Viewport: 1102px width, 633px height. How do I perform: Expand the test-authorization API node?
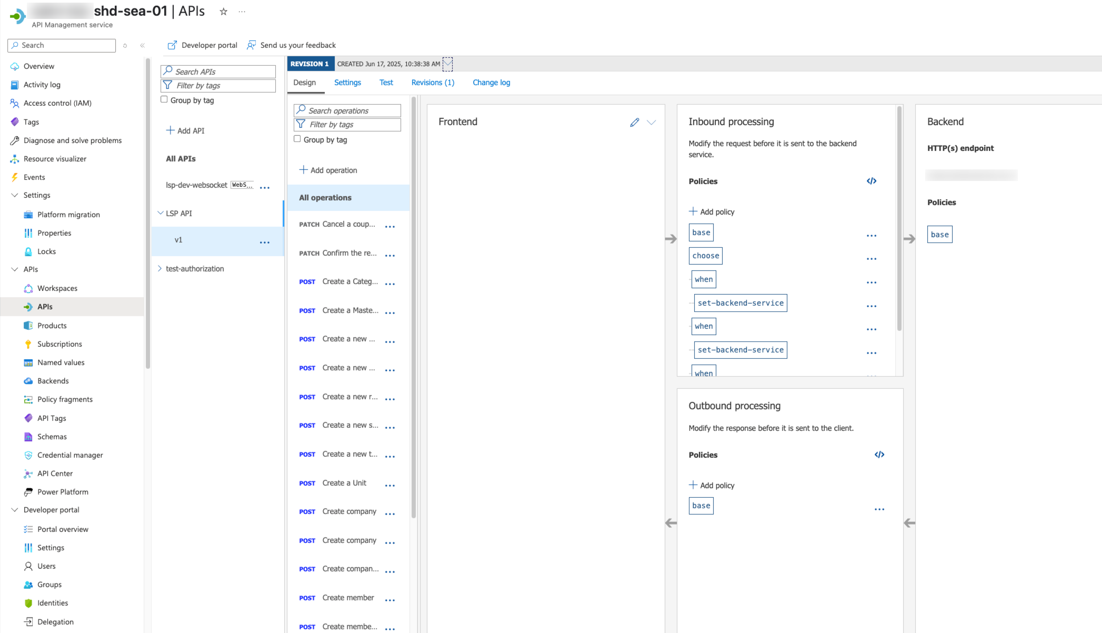[x=160, y=268]
